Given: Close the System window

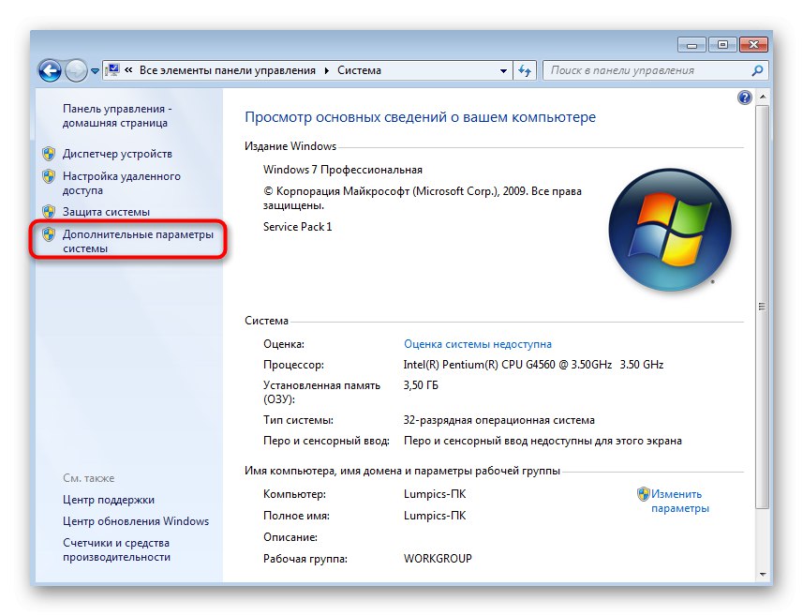Looking at the screenshot, I should point(753,45).
